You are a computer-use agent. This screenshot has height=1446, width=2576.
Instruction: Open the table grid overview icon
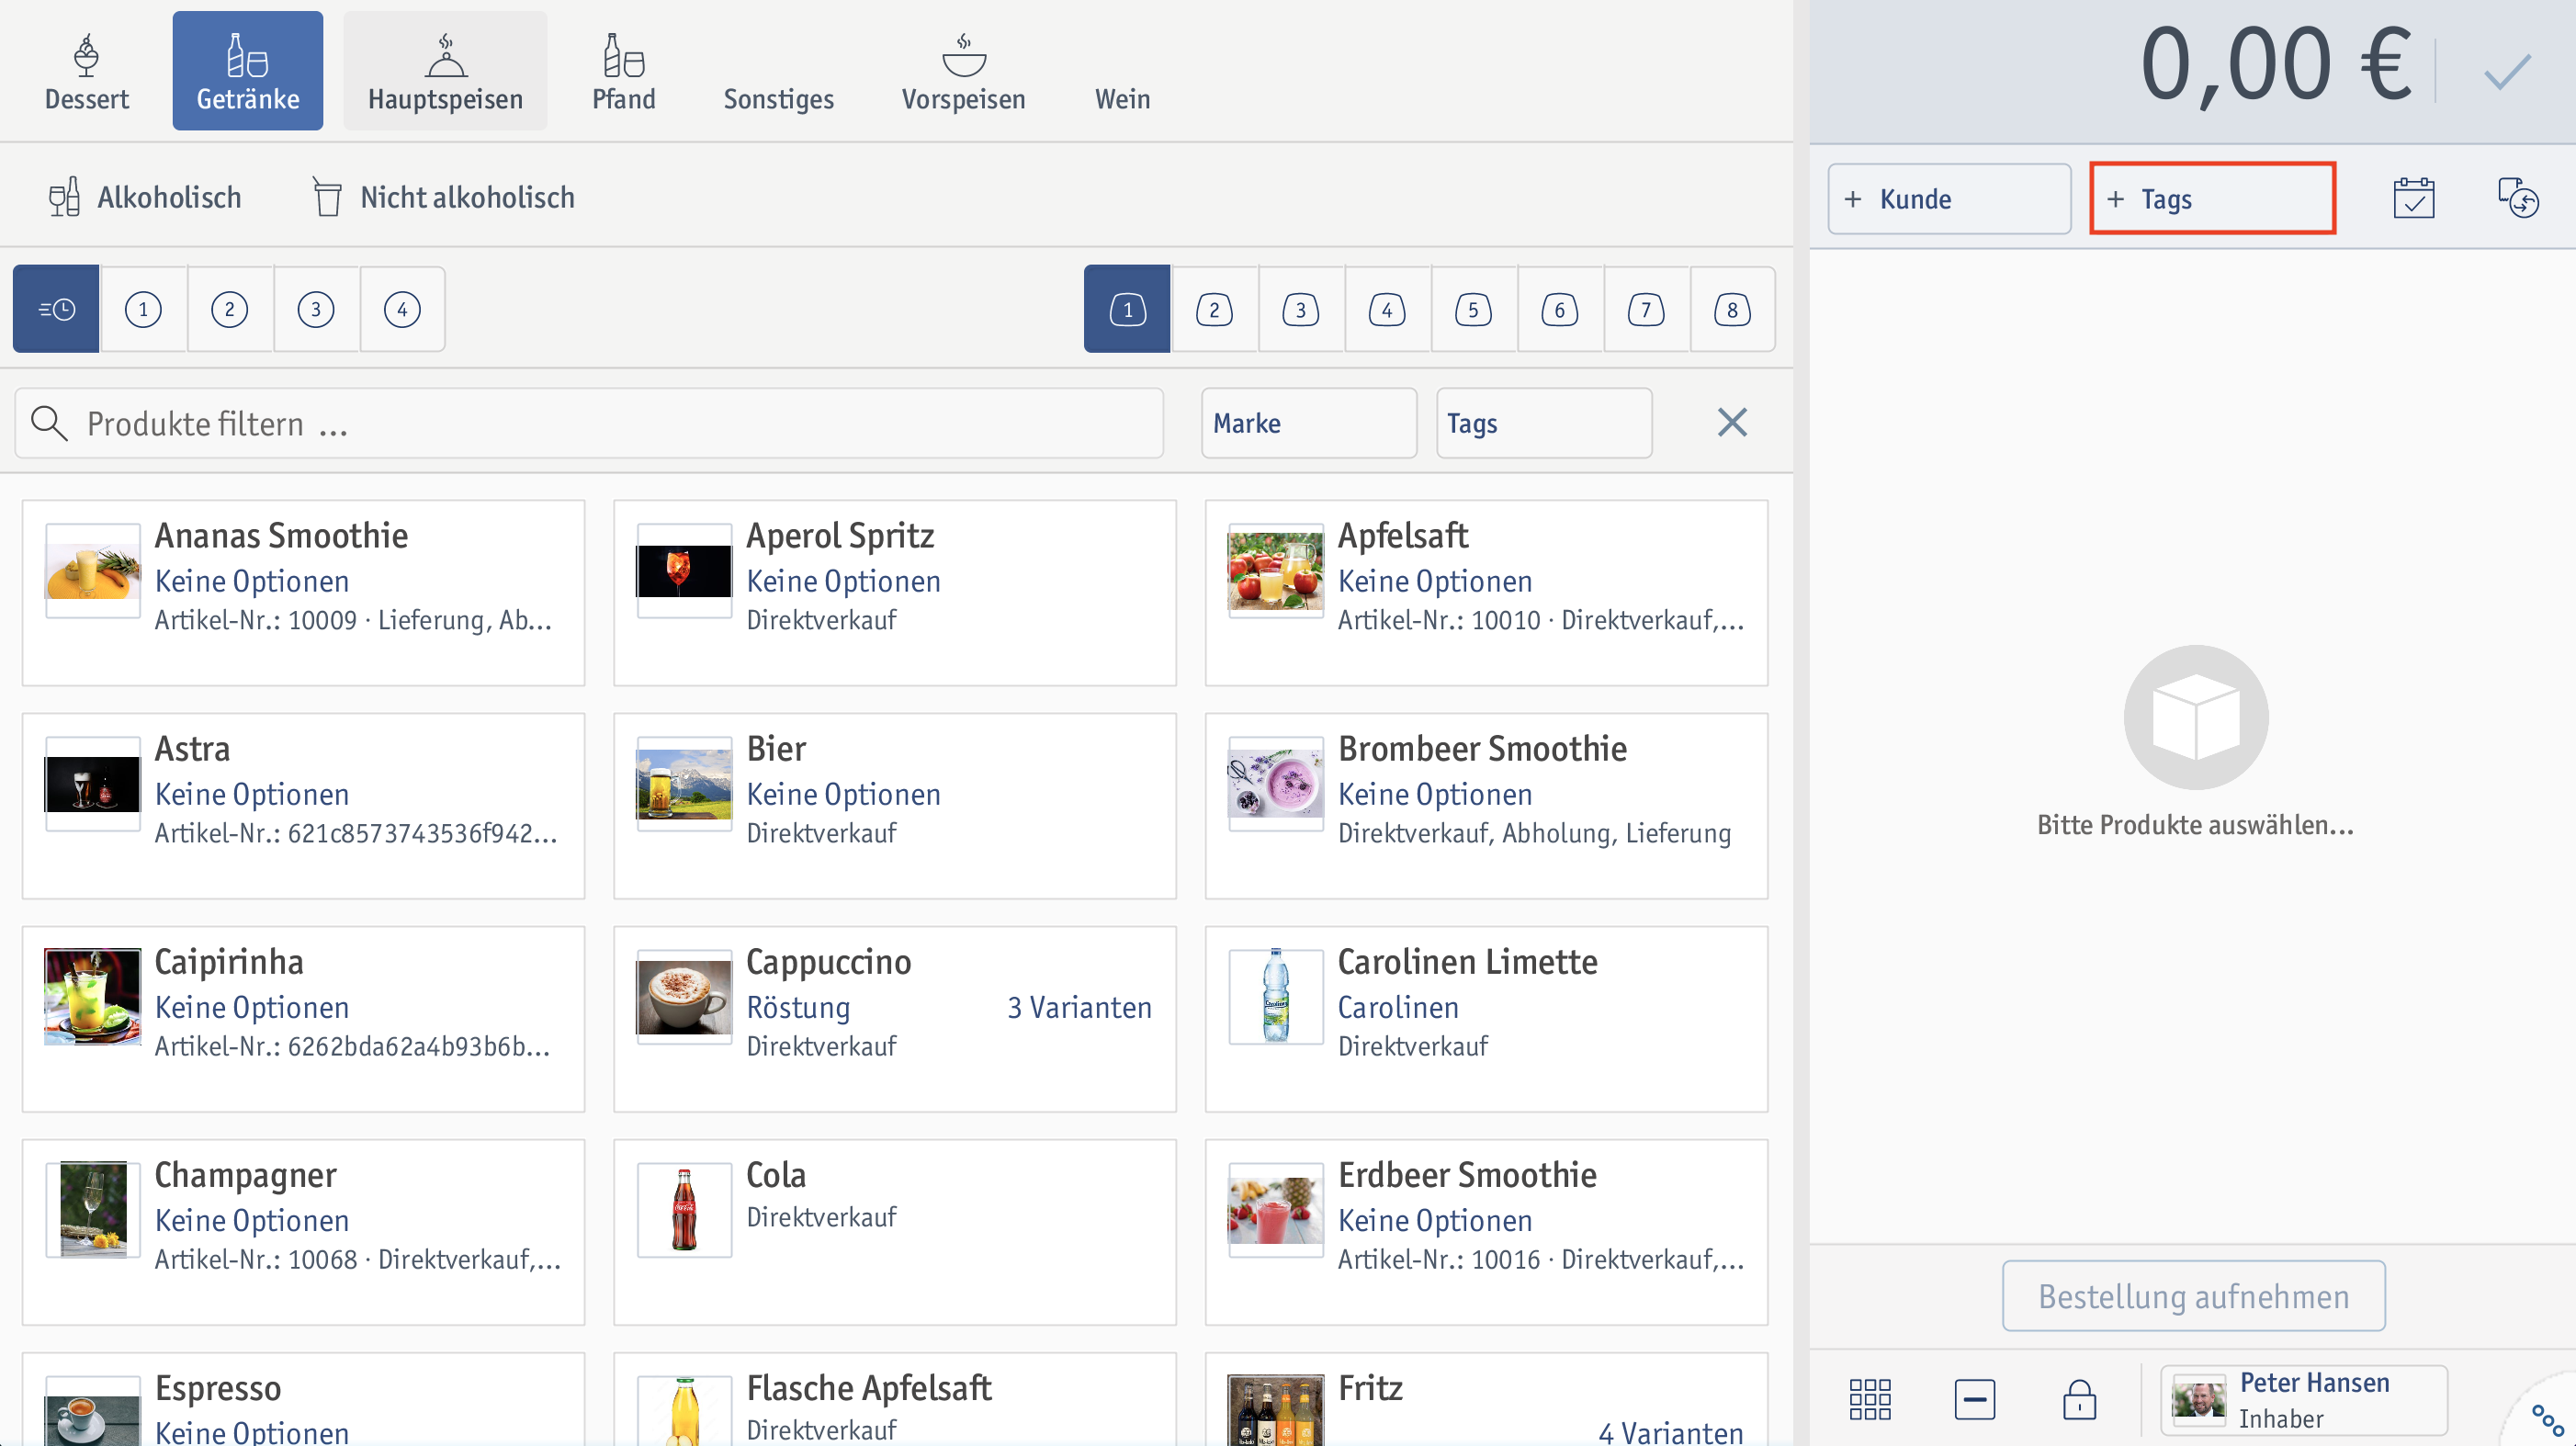(1869, 1398)
